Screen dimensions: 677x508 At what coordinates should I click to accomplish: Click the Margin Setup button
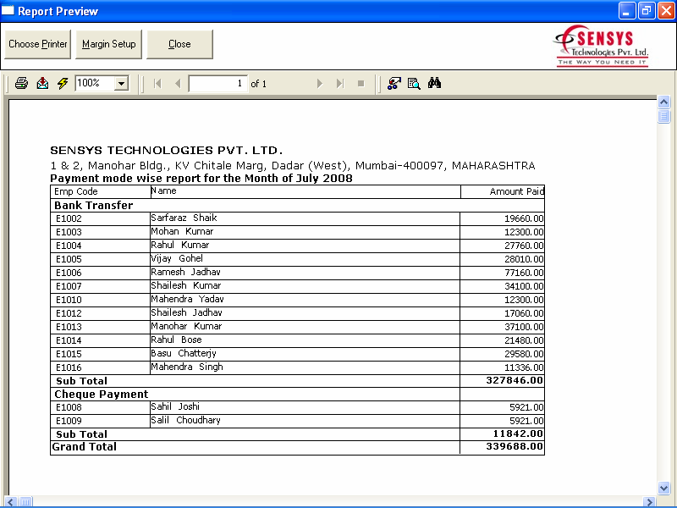point(109,44)
